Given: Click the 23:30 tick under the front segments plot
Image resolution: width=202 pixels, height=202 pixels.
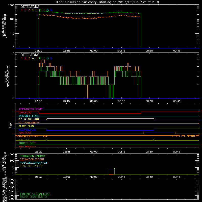Looking at the screenshot, I should pos(39,51).
